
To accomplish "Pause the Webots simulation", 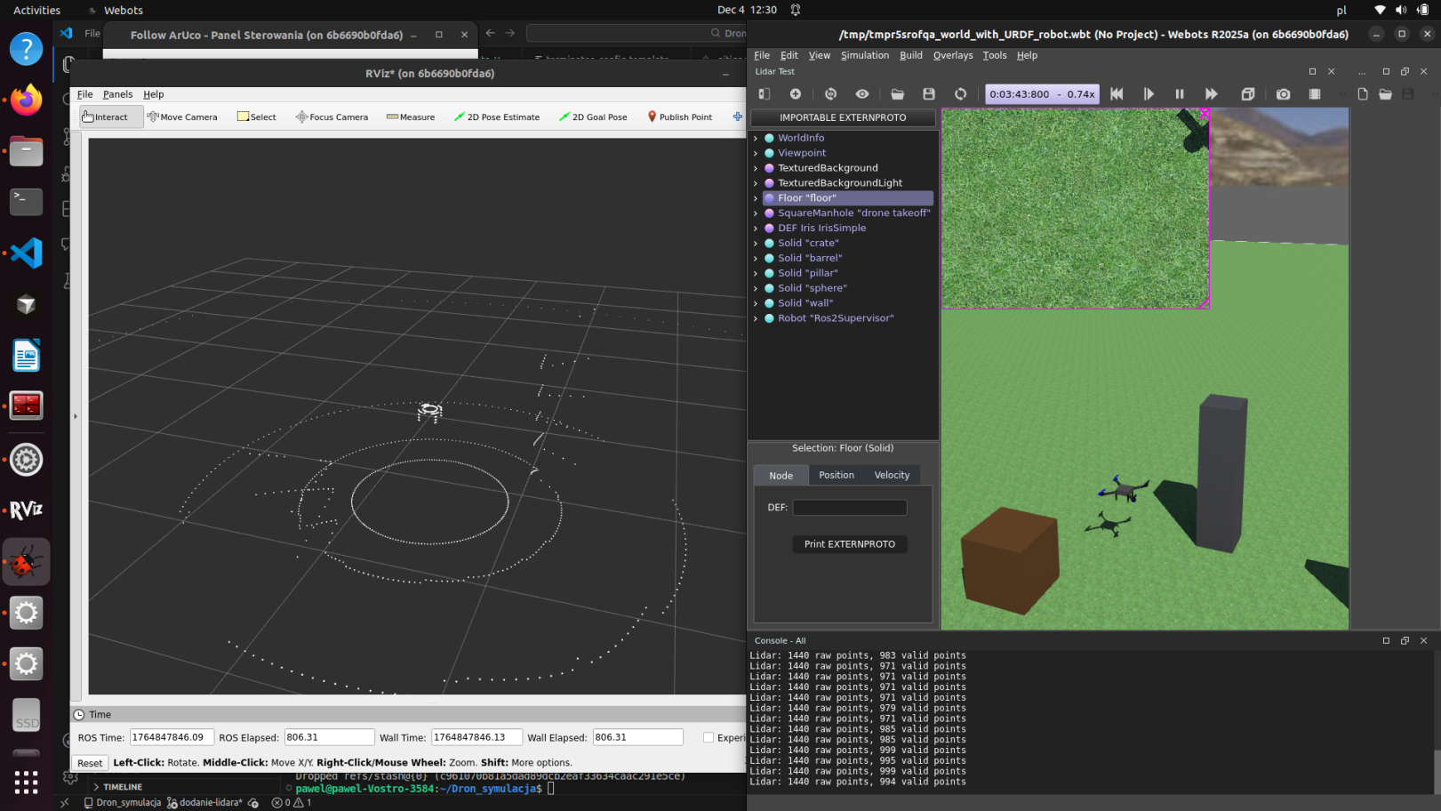I will pos(1179,94).
